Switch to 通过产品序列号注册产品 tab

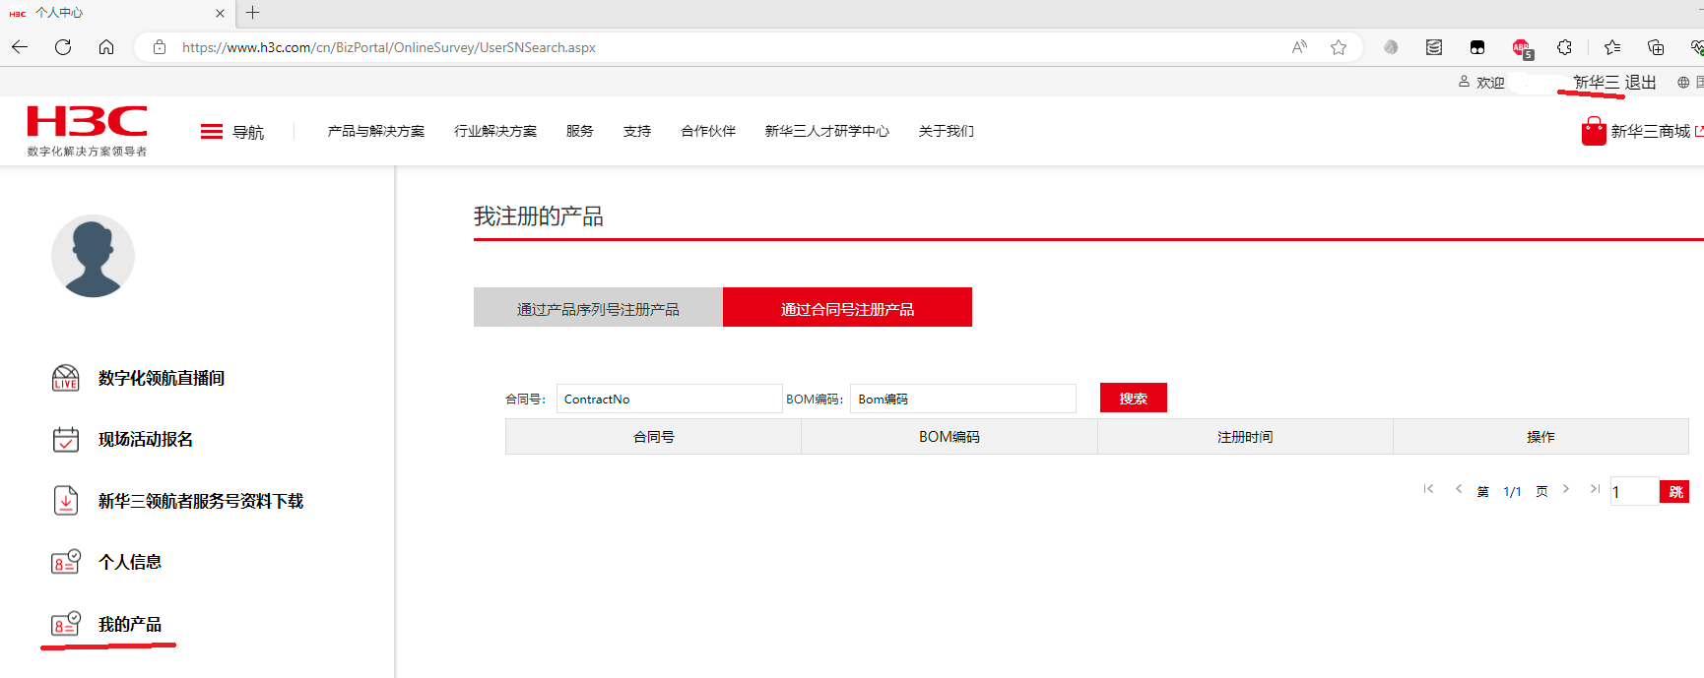coord(598,308)
